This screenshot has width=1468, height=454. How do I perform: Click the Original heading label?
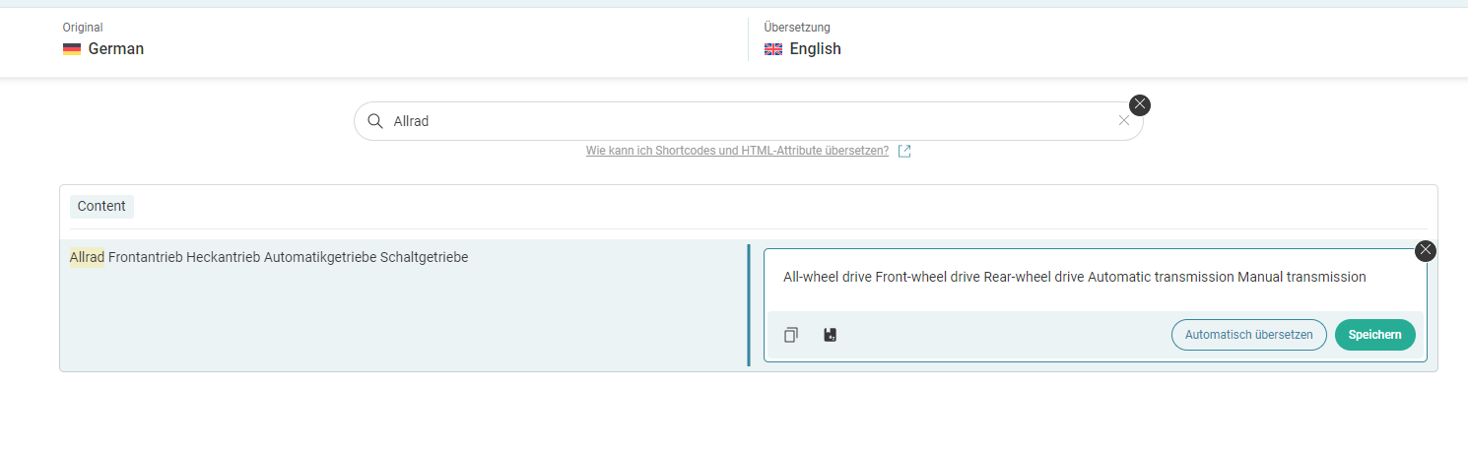pyautogui.click(x=83, y=28)
